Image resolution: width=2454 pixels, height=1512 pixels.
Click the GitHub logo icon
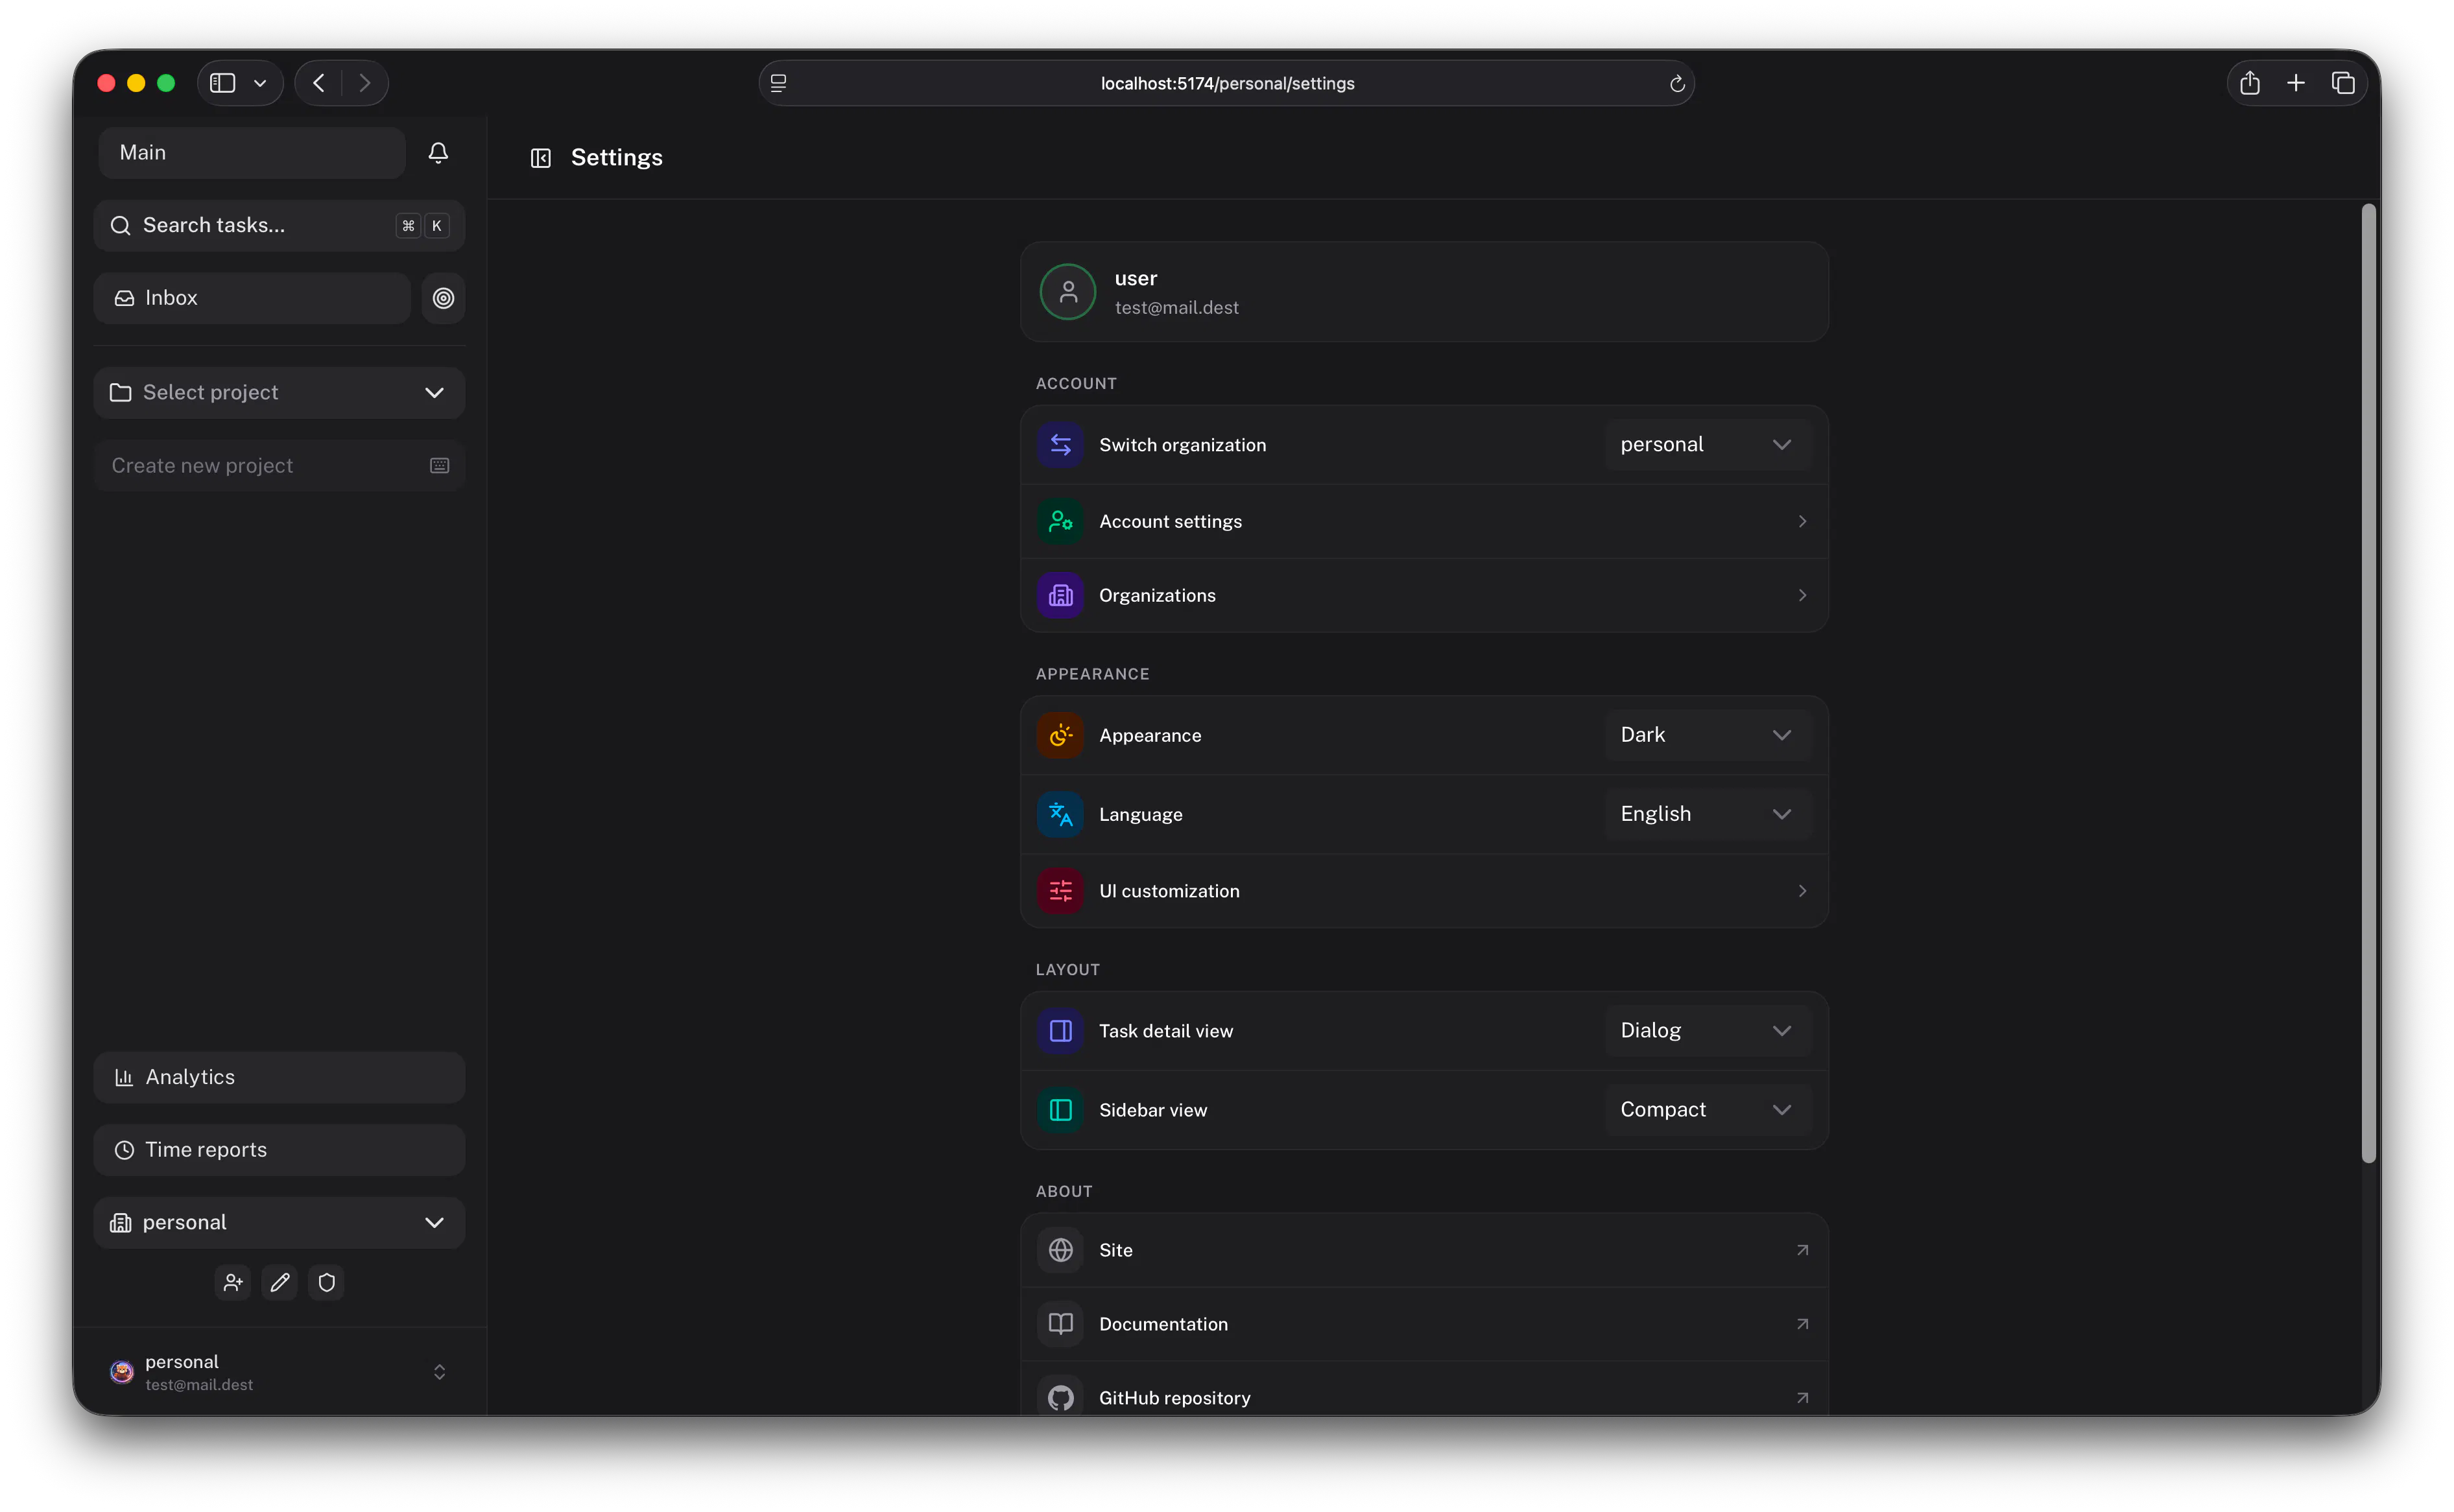tap(1061, 1398)
